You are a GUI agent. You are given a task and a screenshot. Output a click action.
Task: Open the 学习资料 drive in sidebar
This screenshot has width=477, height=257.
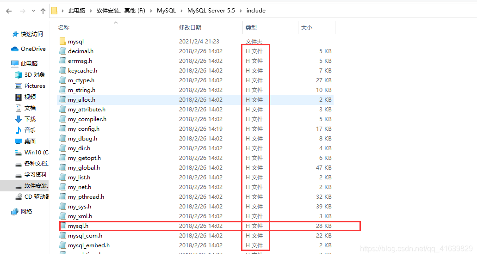pos(31,175)
